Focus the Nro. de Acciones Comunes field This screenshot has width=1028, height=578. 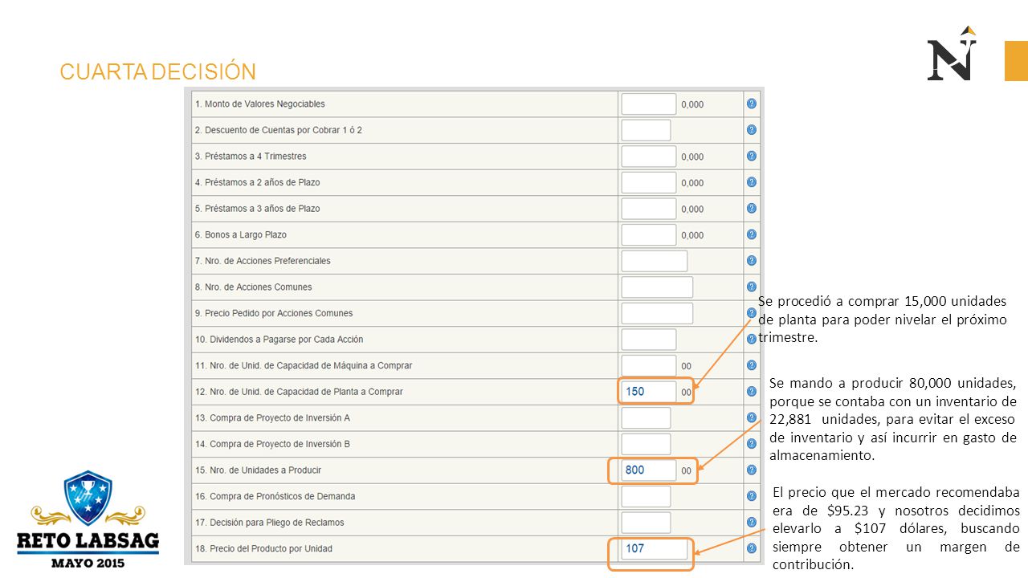(657, 287)
